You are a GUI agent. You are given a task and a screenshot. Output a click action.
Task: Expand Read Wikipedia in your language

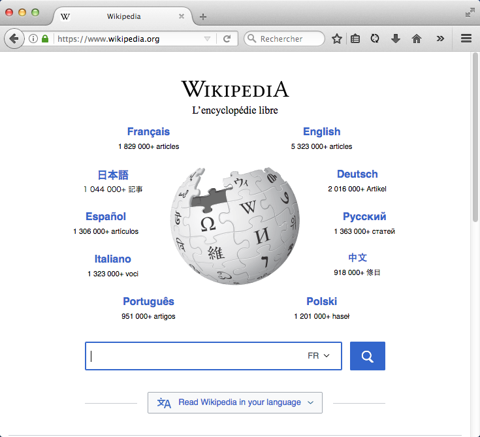coord(235,402)
